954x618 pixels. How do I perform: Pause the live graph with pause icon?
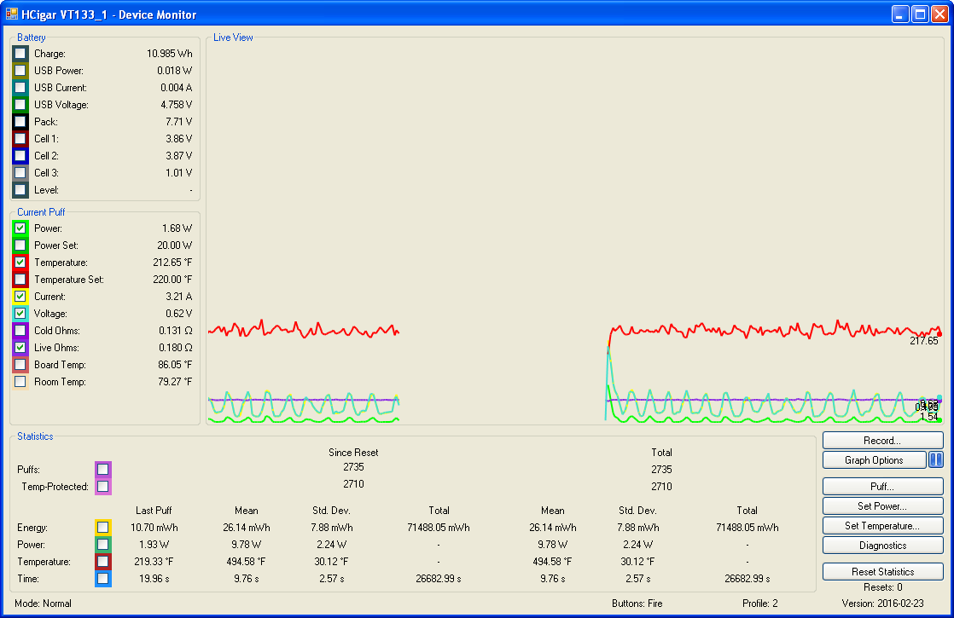[935, 460]
